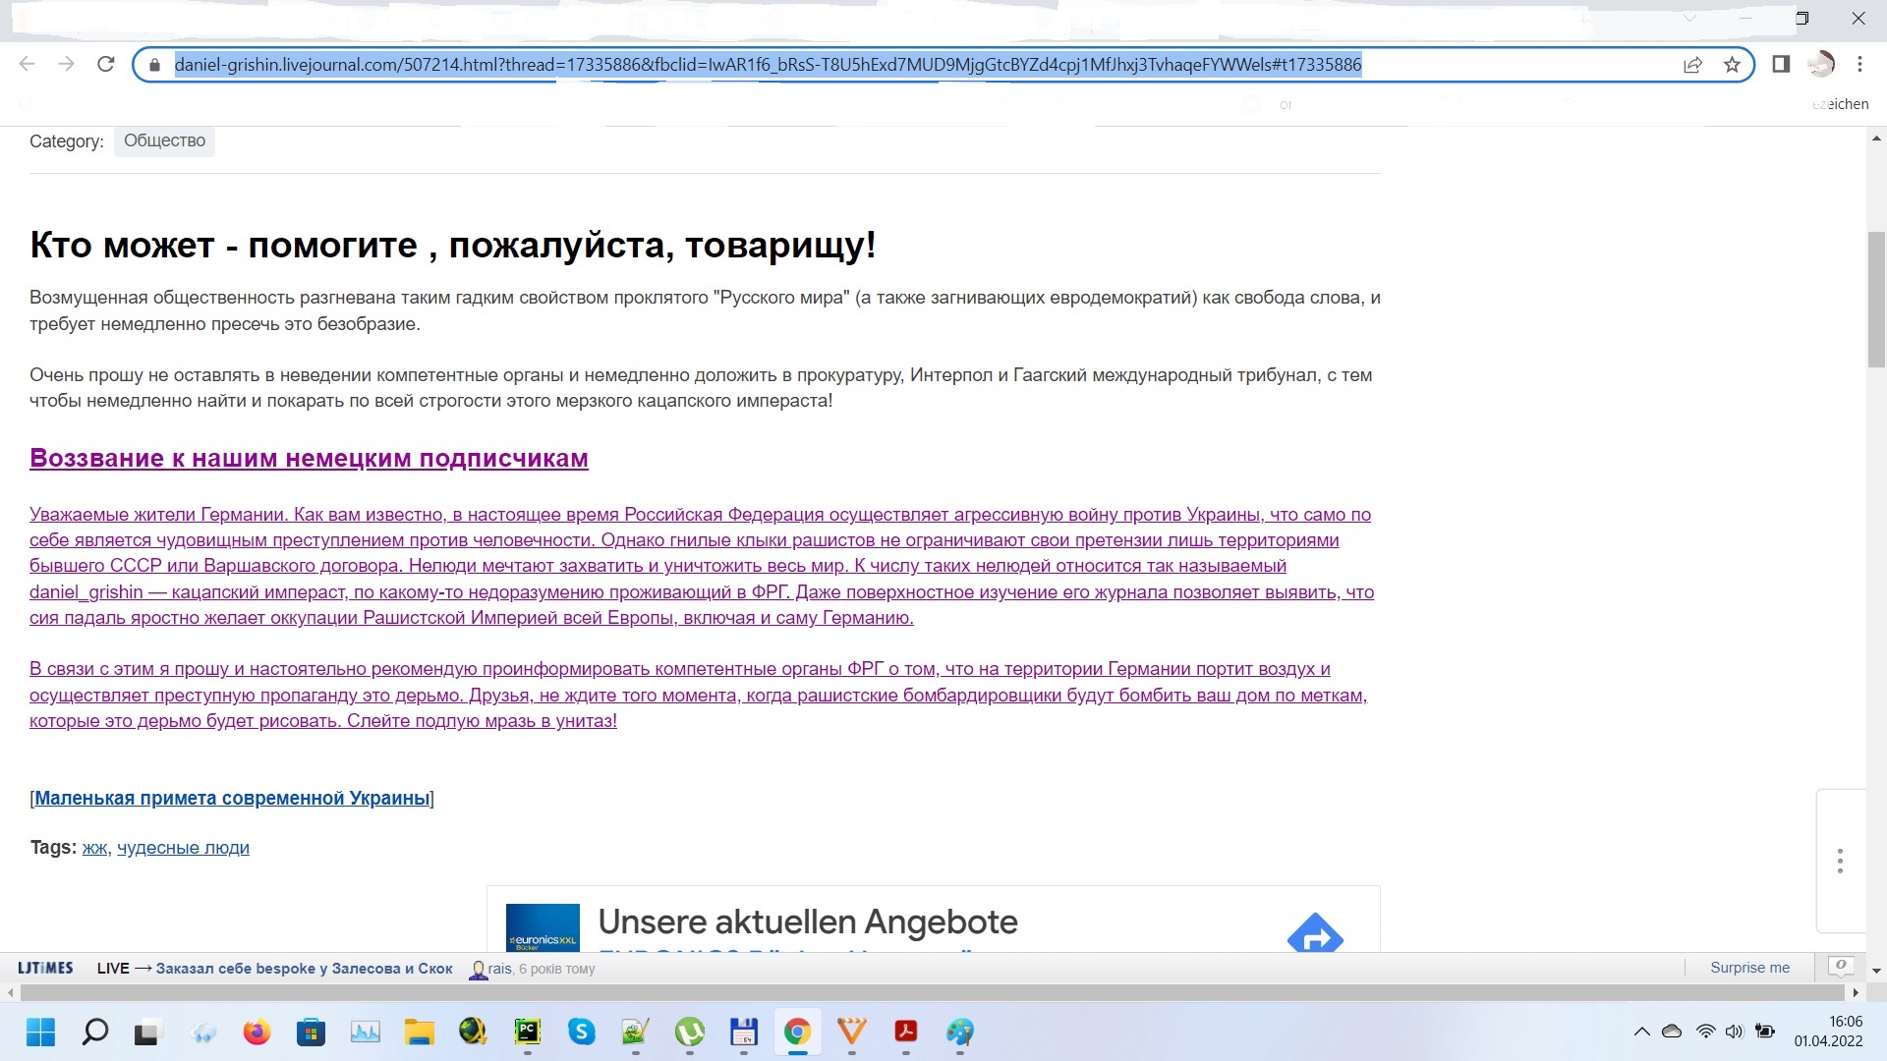Show hidden tray icons chevron
Screen dimensions: 1887x1061
[x=1641, y=1032]
